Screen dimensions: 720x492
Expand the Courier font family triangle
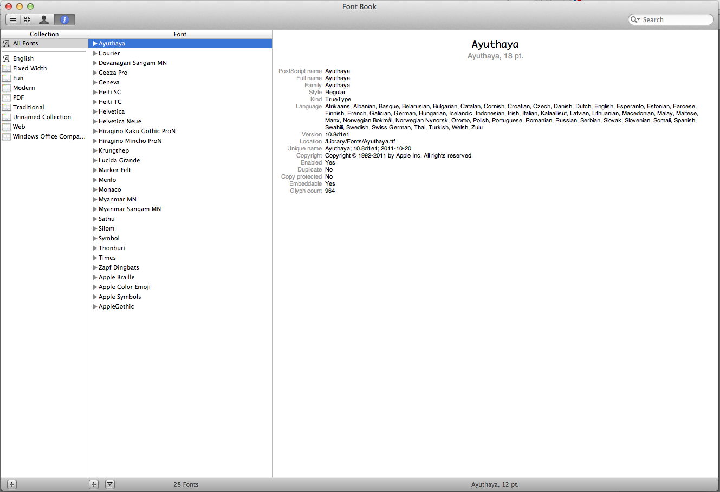[95, 53]
